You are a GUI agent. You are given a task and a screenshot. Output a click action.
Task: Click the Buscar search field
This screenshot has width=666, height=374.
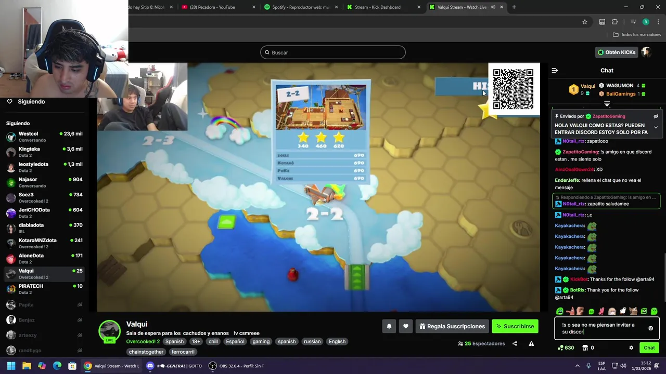pyautogui.click(x=333, y=52)
